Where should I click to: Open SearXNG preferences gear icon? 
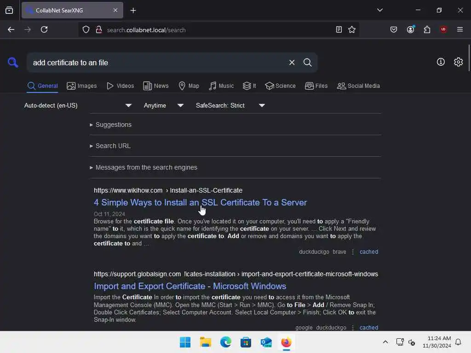click(459, 62)
